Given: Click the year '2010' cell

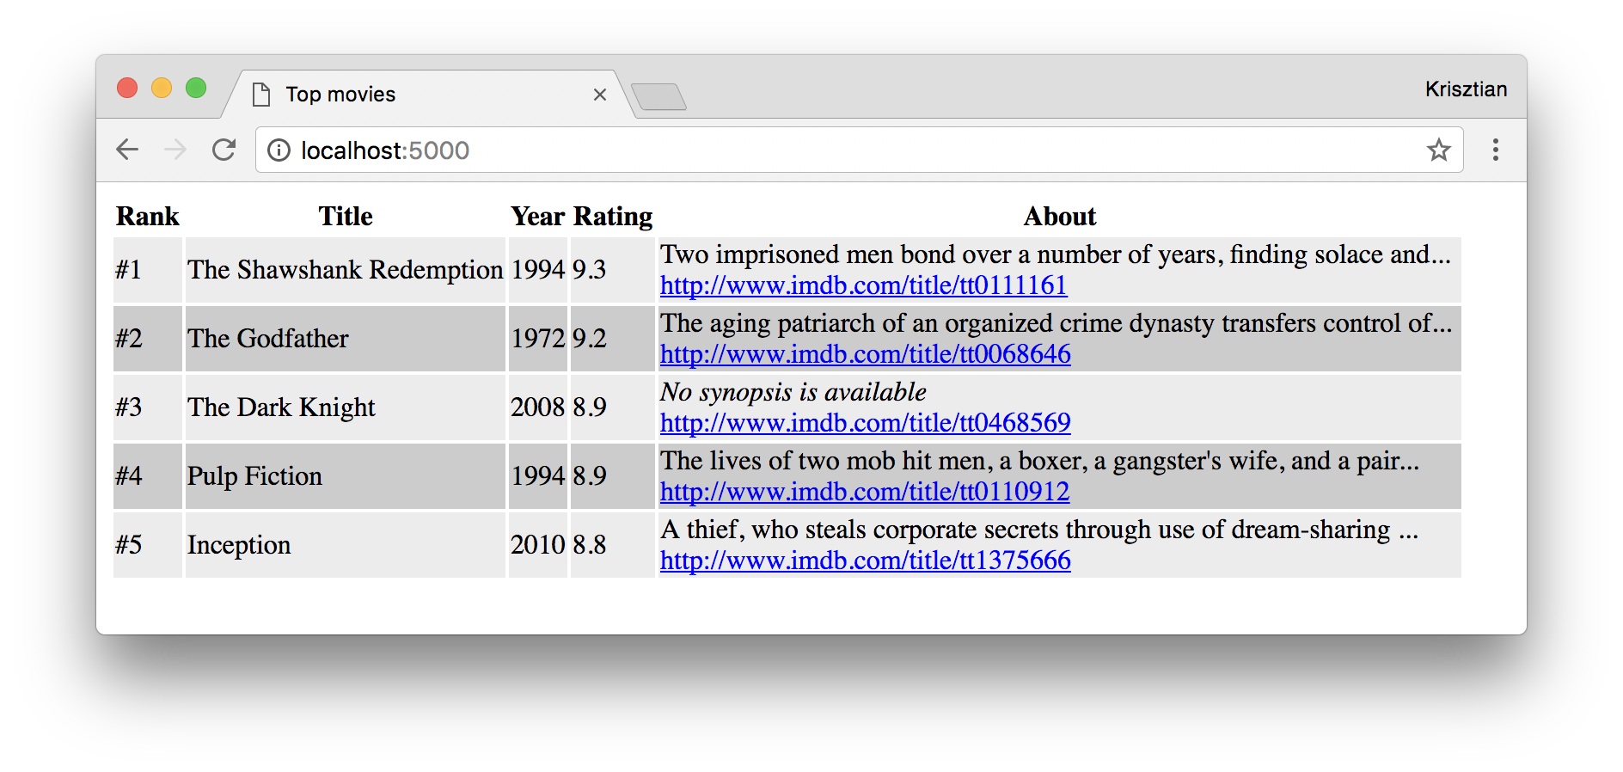Looking at the screenshot, I should click(538, 545).
